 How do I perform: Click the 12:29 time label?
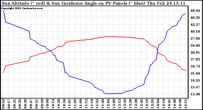point(130,104)
